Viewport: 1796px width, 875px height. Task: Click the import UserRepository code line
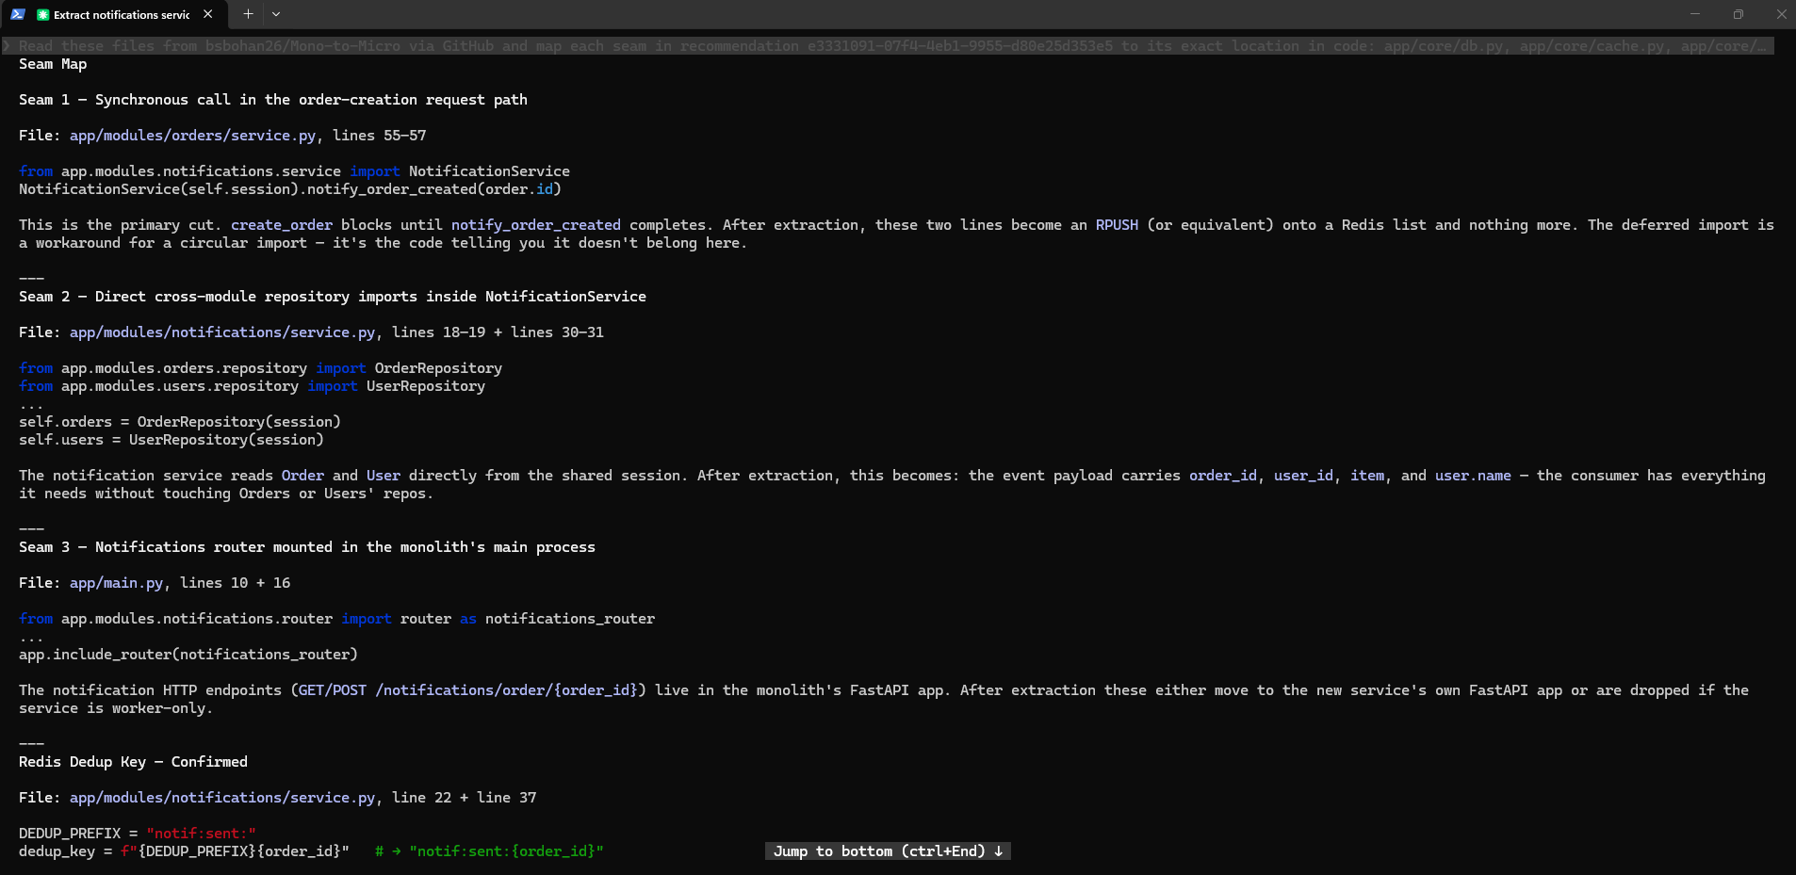point(252,386)
